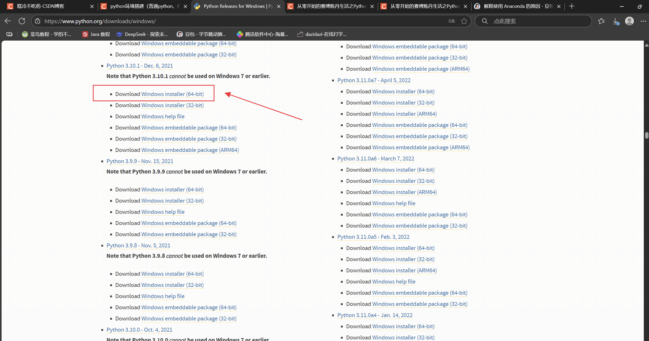The height and width of the screenshot is (341, 649).
Task: Minimize the browser window
Action: point(622,6)
